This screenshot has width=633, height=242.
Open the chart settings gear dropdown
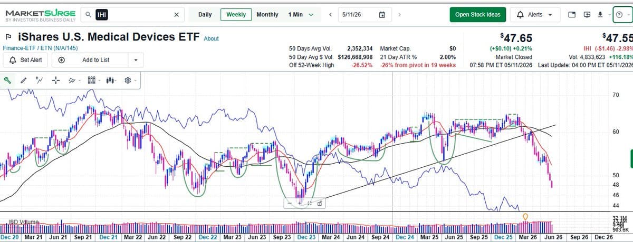130,80
